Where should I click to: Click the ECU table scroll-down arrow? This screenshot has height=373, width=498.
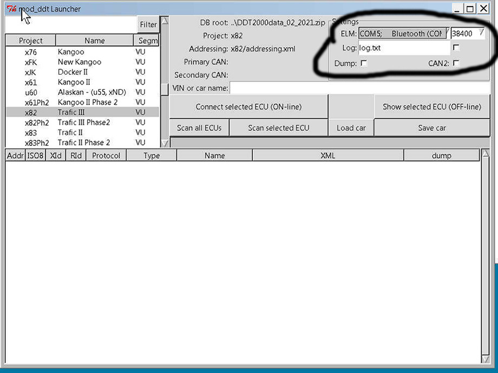click(x=486, y=358)
